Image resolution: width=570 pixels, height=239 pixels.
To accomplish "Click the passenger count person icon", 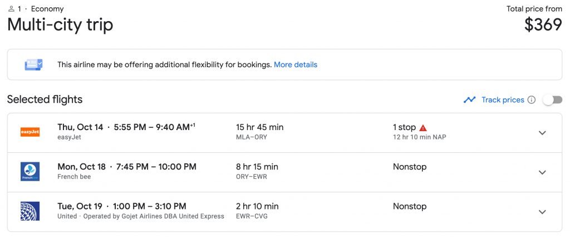I will [11, 9].
